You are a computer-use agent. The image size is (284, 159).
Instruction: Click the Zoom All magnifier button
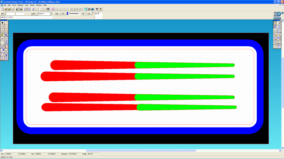click(275, 43)
